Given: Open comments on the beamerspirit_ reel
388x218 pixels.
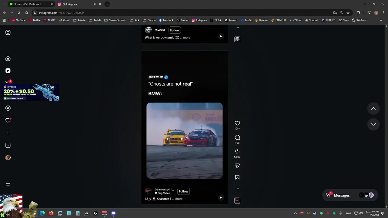Looking at the screenshot, I should point(237,137).
